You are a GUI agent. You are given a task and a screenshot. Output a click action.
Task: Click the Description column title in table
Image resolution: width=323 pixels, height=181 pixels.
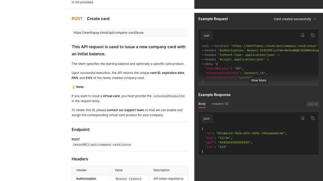tap(161, 170)
